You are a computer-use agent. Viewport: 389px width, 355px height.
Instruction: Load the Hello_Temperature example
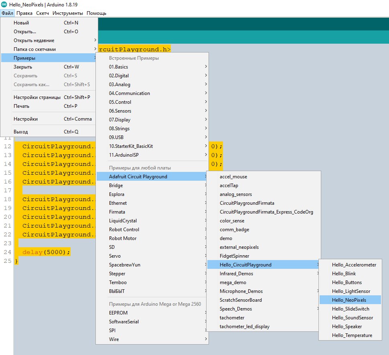click(350, 335)
